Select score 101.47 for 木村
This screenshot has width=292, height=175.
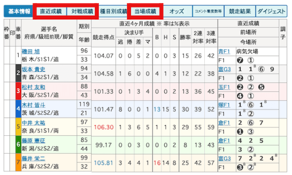tap(104, 109)
